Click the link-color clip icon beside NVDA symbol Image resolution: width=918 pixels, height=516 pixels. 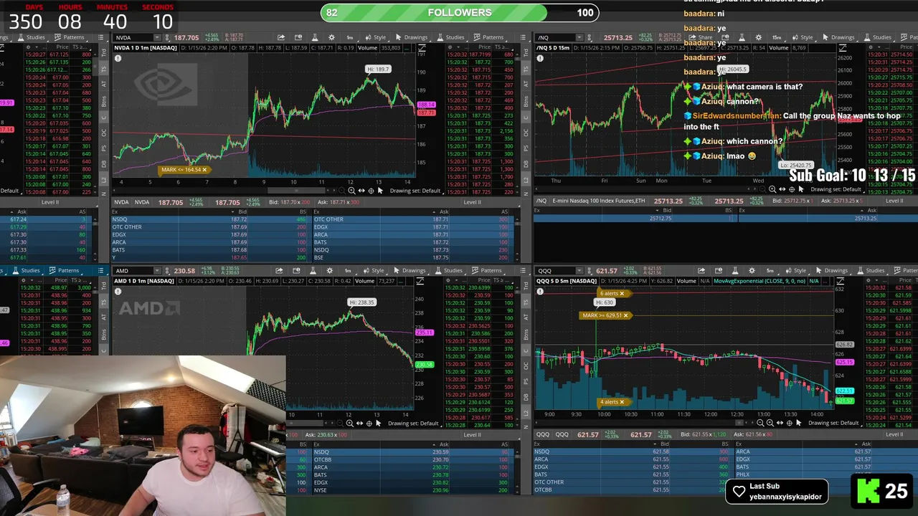(166, 37)
